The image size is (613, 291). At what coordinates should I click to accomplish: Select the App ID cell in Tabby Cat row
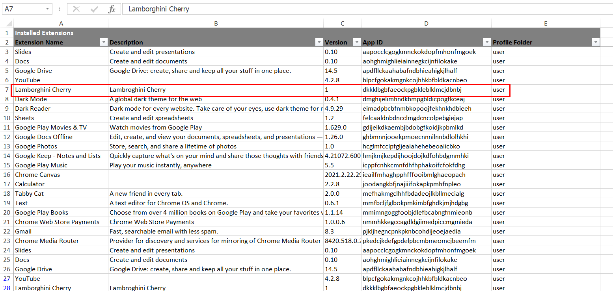click(x=427, y=193)
